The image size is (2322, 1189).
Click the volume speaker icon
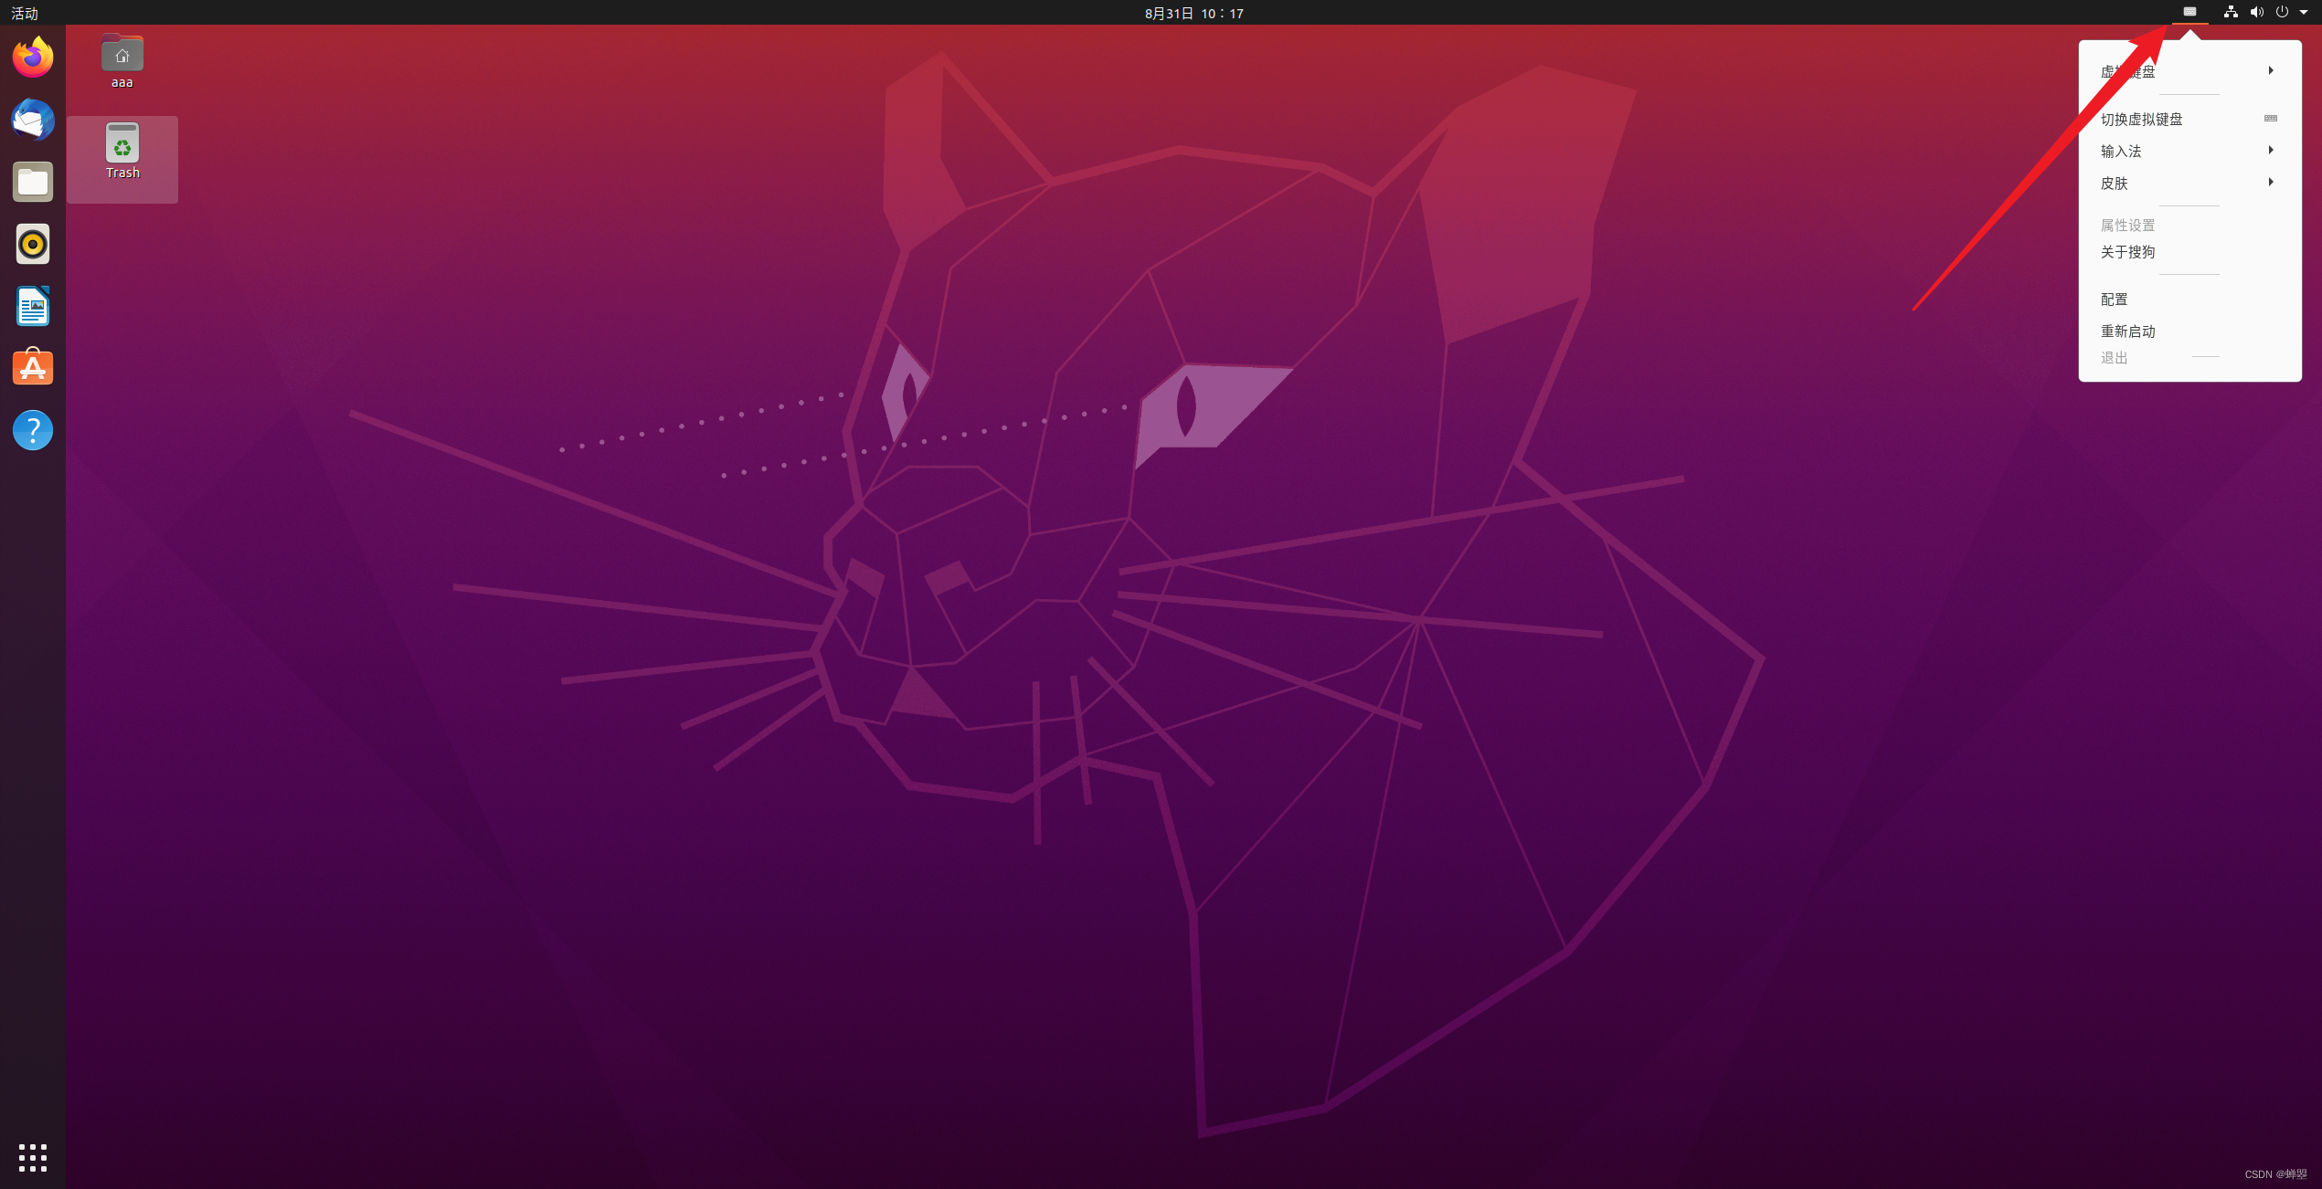[x=2256, y=12]
